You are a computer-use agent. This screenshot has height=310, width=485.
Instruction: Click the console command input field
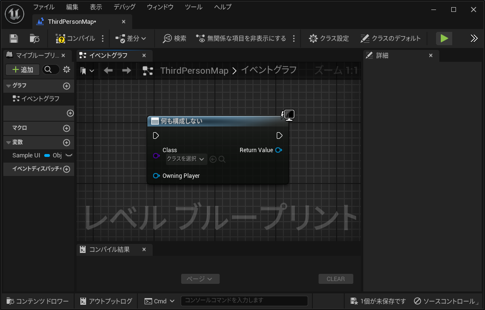click(244, 300)
